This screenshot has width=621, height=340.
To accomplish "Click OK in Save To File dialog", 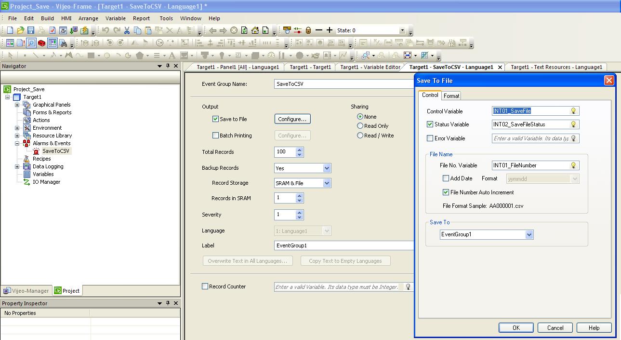I will point(516,327).
